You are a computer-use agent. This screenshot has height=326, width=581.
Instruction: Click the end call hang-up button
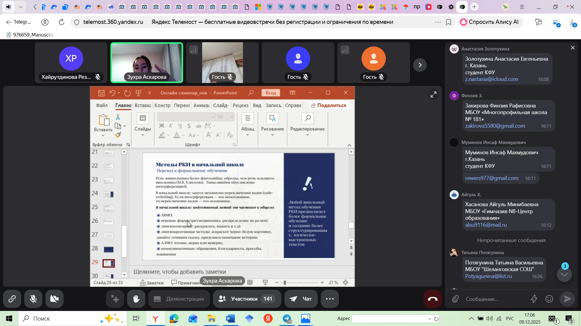[x=432, y=299]
